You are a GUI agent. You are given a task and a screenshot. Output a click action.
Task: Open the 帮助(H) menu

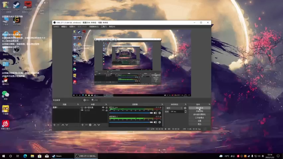click(x=112, y=27)
